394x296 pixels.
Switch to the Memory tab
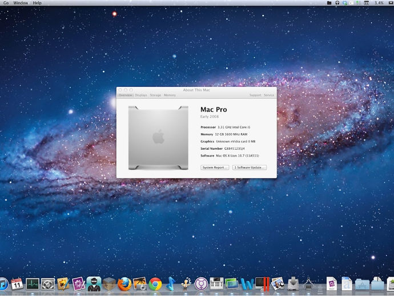pyautogui.click(x=170, y=95)
